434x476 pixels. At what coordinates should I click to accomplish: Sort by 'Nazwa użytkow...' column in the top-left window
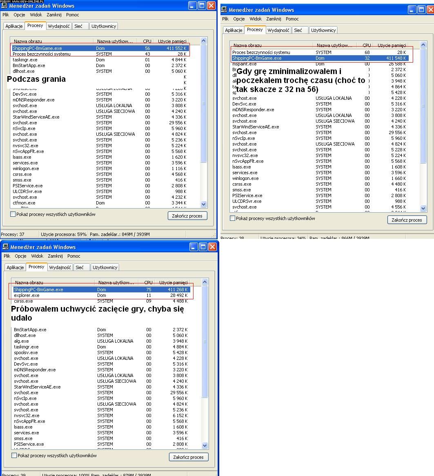click(115, 41)
